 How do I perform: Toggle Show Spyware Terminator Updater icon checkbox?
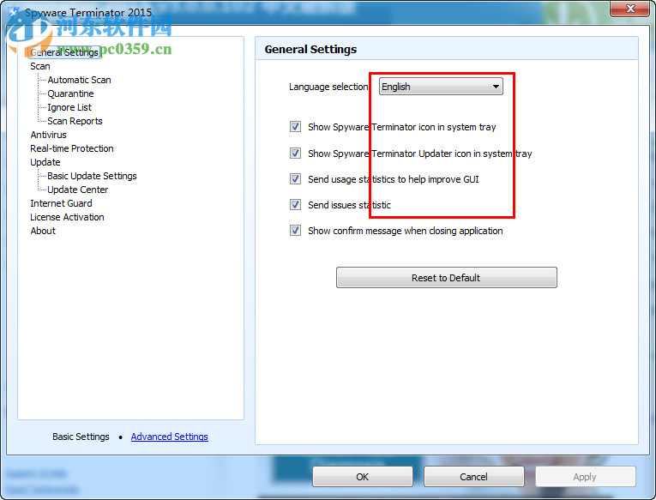coord(295,154)
